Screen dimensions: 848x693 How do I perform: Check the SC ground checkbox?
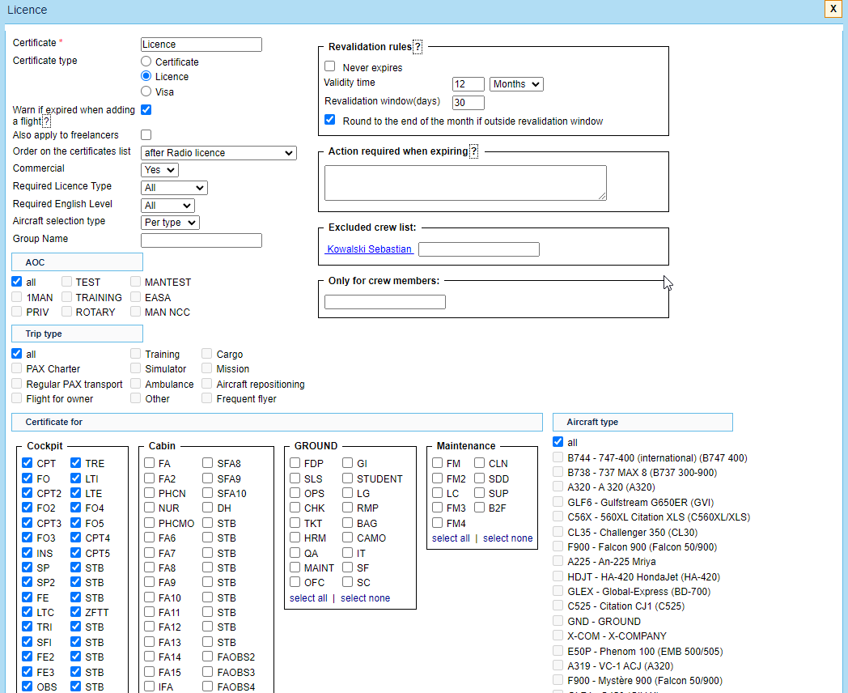point(348,582)
